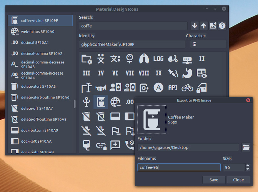Click the icon list vertical scrollbar handle

(75, 104)
